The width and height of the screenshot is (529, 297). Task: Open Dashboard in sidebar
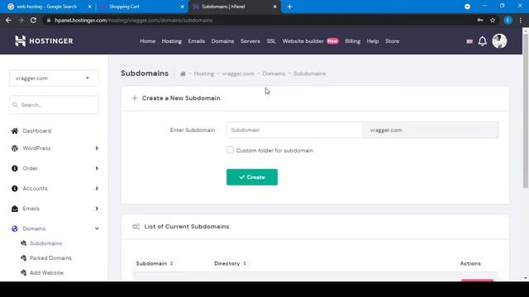tap(37, 130)
